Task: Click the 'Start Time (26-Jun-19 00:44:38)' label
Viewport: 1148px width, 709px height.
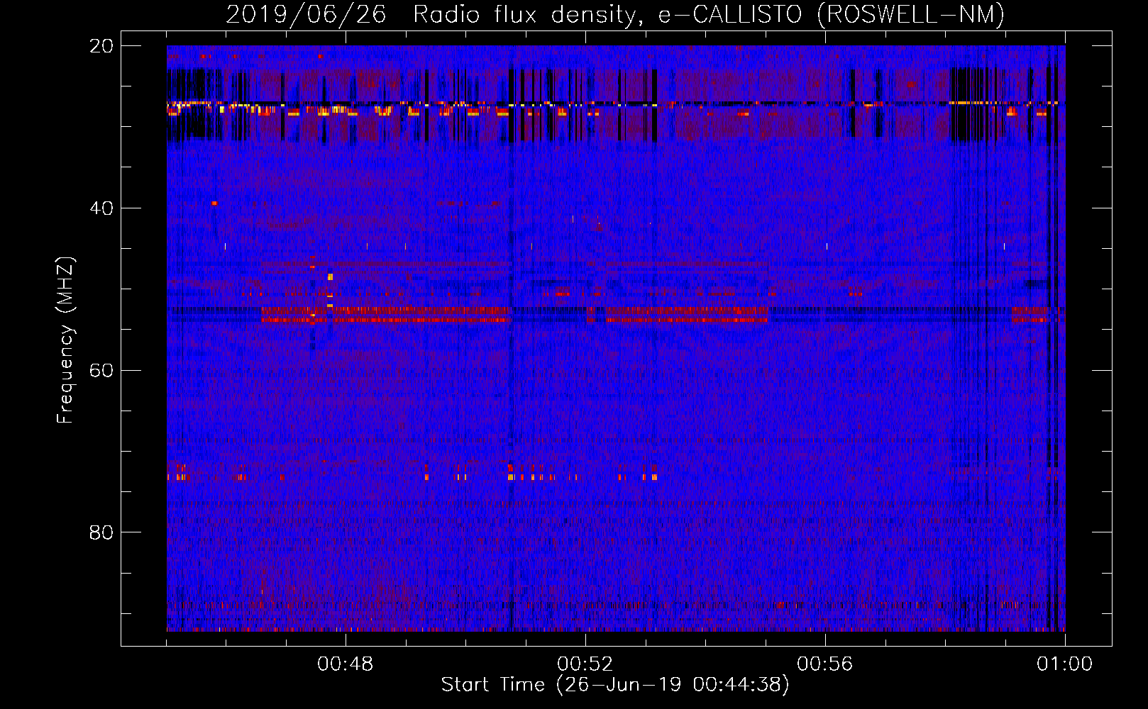Action: (615, 685)
